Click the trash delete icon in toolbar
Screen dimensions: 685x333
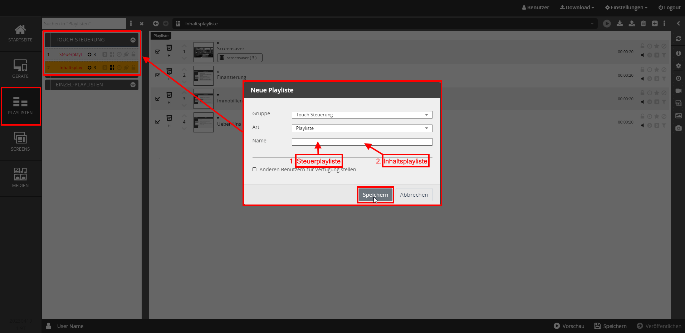tap(643, 24)
